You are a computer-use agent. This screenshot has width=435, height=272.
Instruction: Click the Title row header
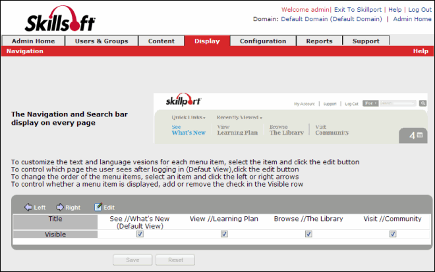55,221
